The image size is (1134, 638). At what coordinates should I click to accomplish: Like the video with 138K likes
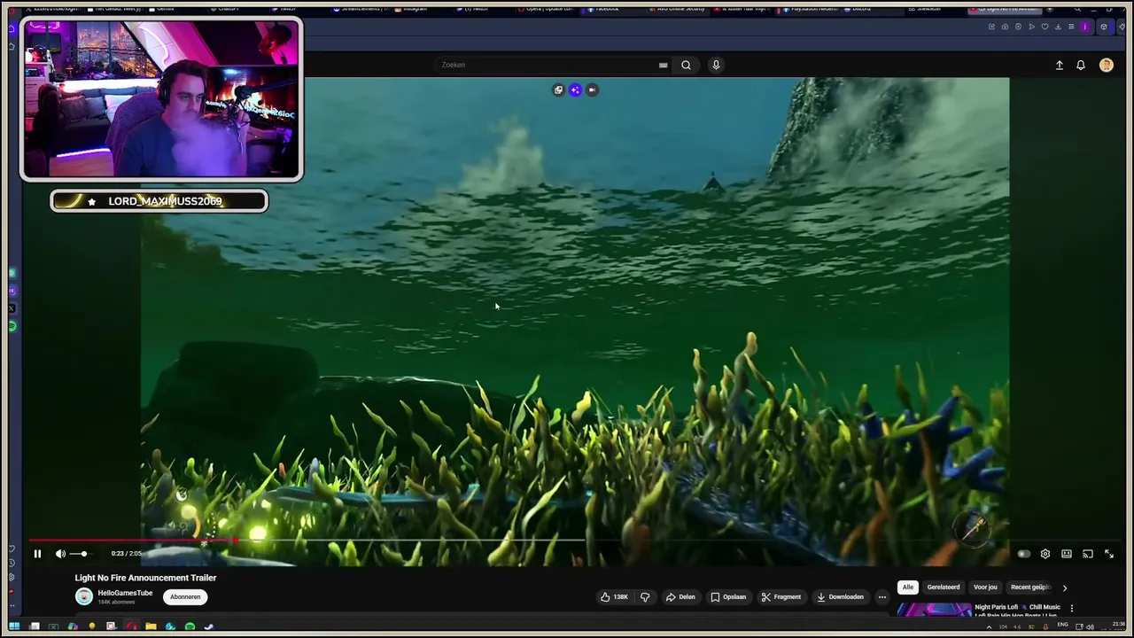[614, 596]
